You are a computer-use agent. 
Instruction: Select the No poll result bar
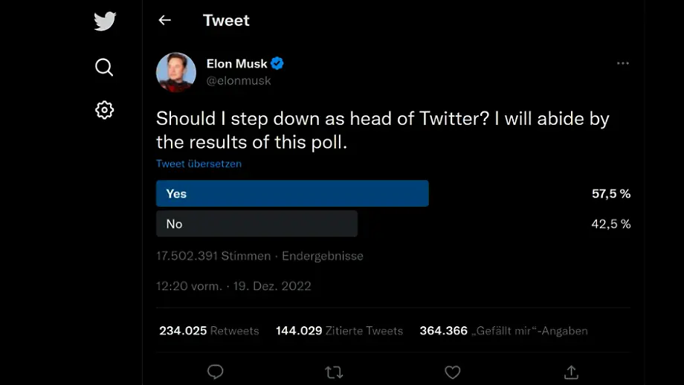pos(256,224)
